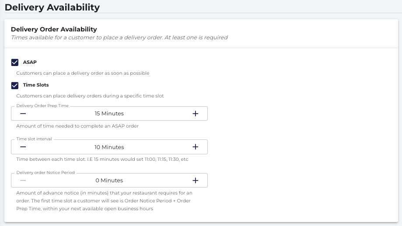
Task: Reduce the Time slot interval using minus
Action: click(23, 147)
